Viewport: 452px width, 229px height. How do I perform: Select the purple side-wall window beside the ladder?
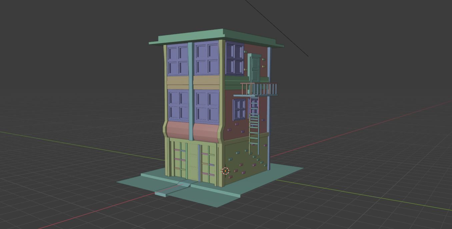[x=239, y=109]
